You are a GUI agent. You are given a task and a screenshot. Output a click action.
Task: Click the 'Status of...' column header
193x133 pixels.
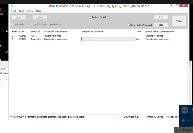36,32
